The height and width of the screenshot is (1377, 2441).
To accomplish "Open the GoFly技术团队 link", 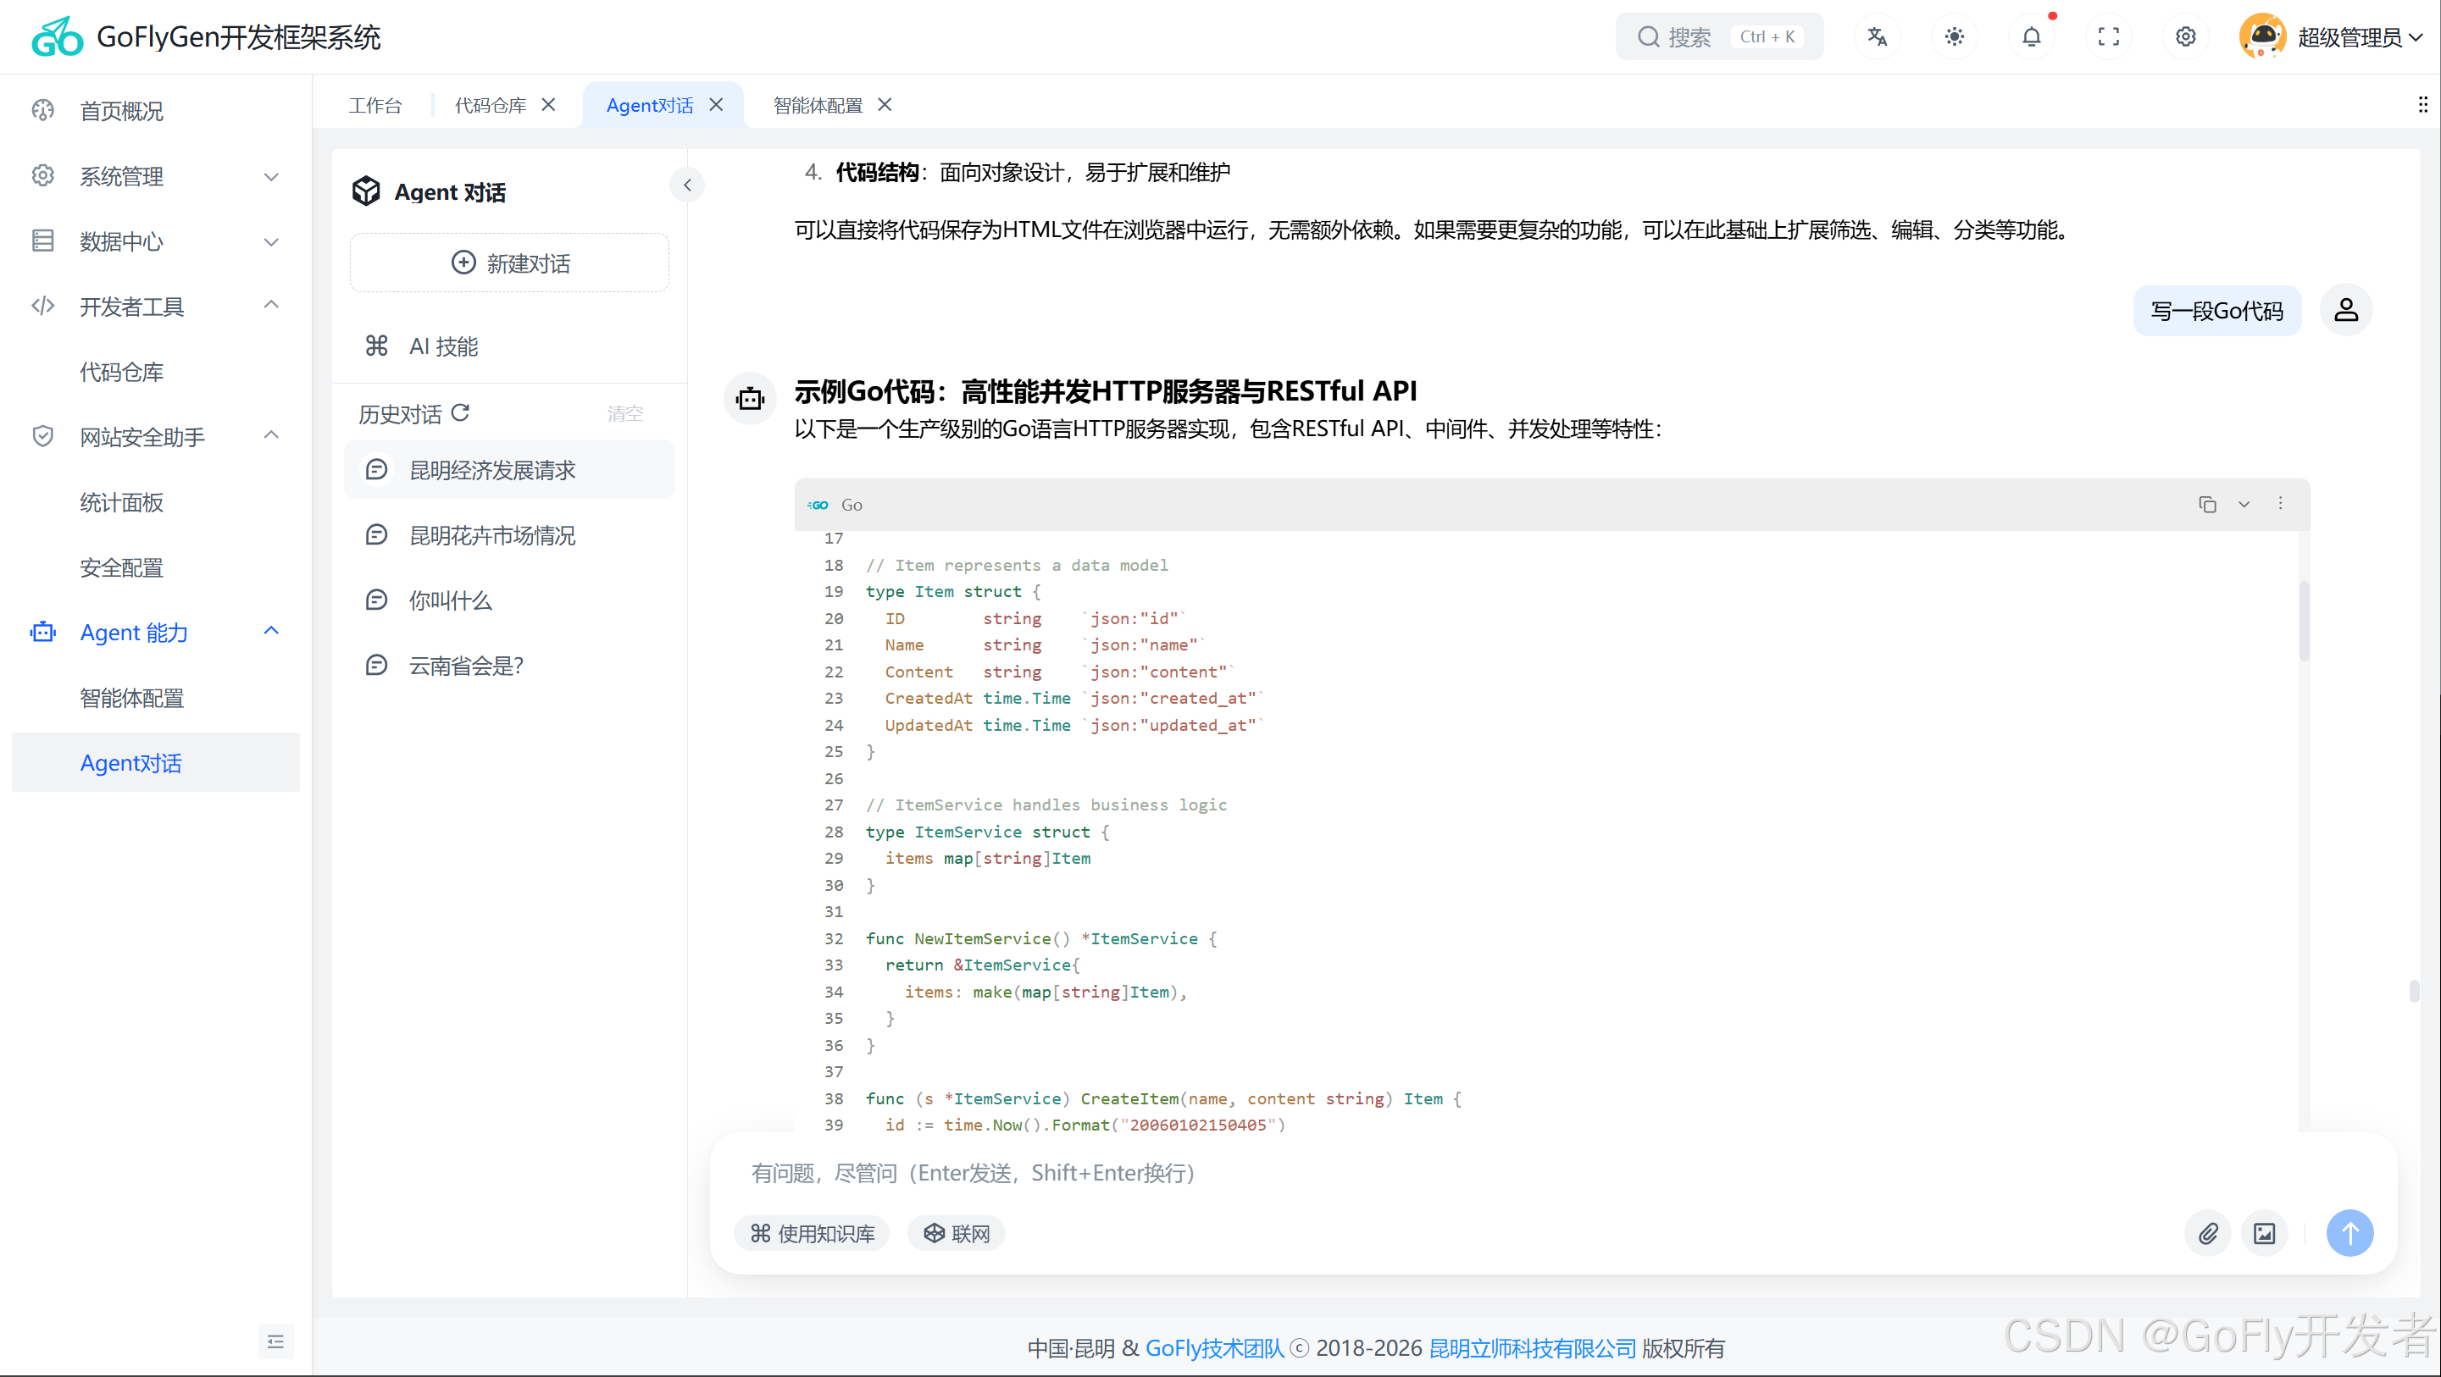I will pos(1214,1347).
